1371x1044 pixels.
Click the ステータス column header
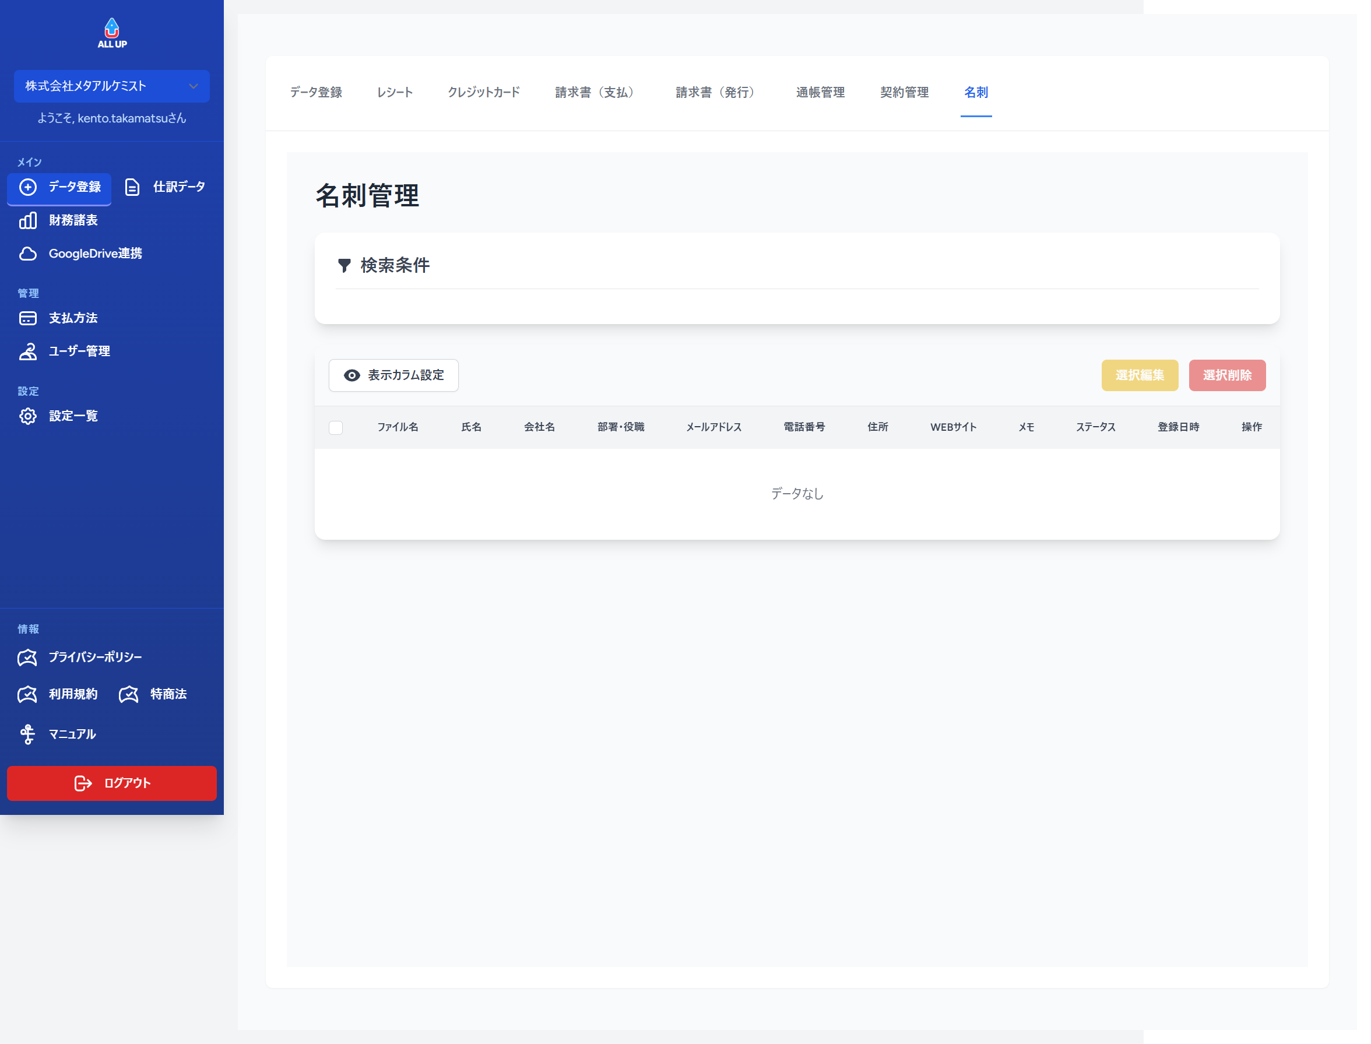pos(1095,427)
